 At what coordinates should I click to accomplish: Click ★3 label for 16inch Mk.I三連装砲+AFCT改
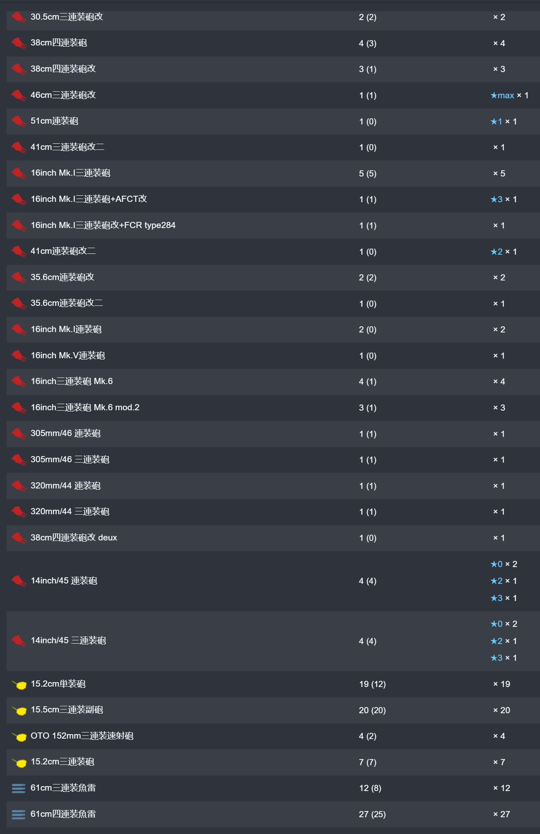click(497, 199)
